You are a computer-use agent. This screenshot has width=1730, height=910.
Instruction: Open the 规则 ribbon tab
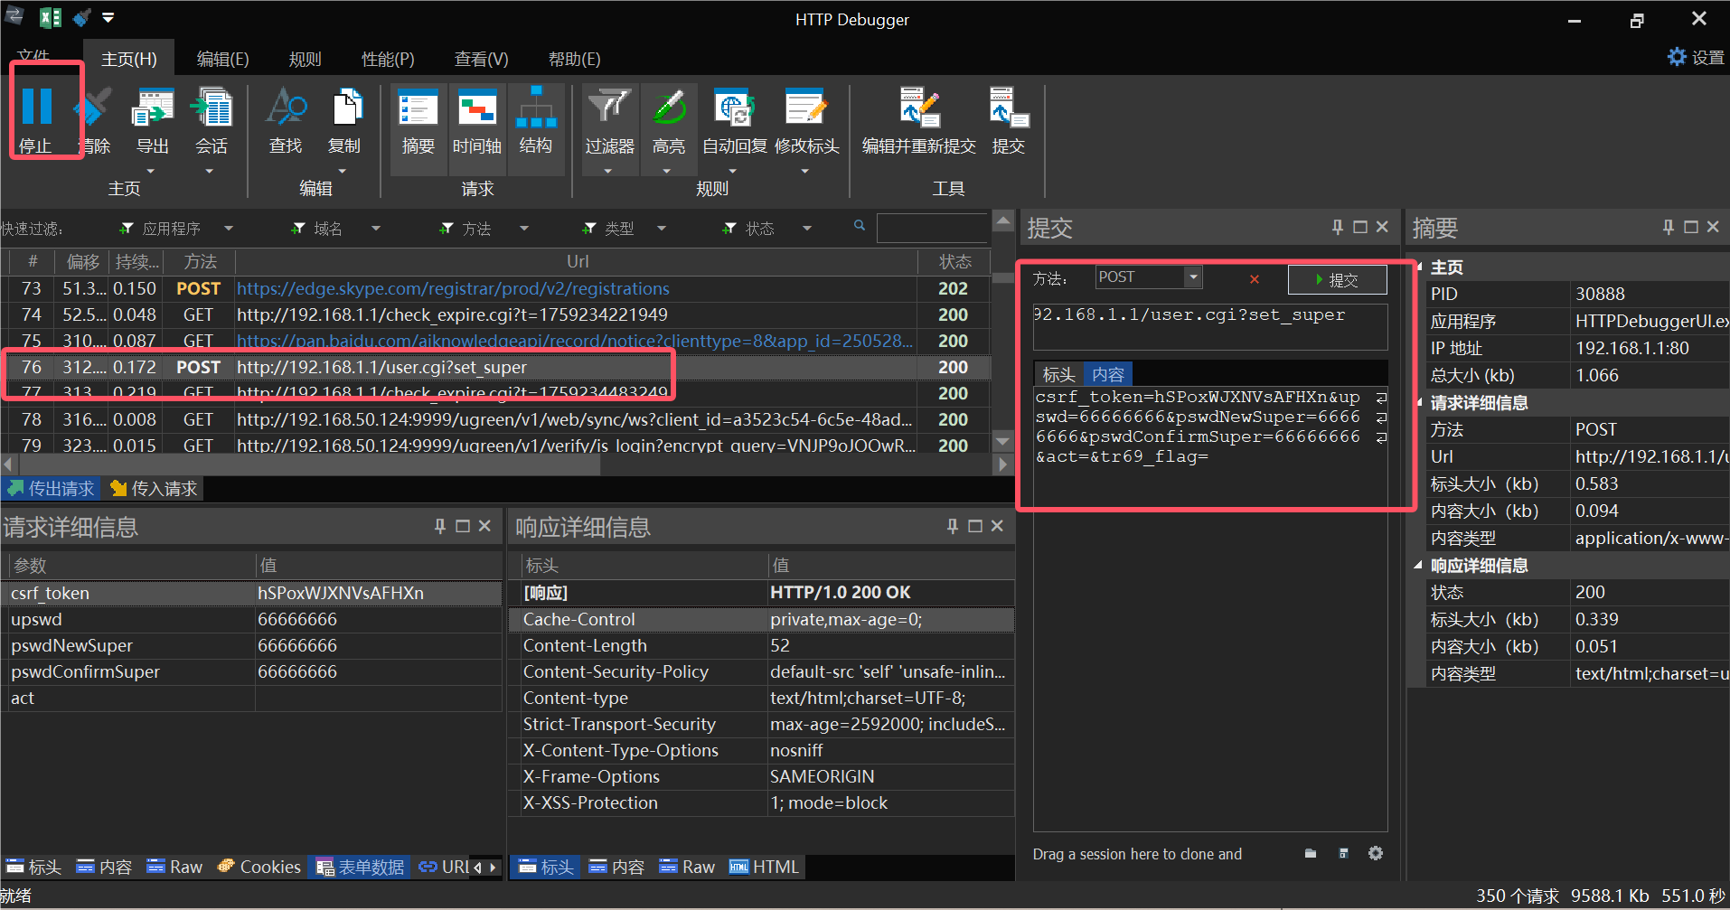tap(305, 60)
